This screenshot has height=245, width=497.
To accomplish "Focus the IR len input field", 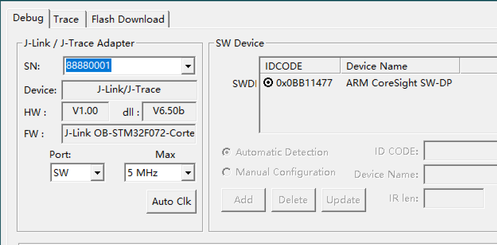I will pos(454,198).
